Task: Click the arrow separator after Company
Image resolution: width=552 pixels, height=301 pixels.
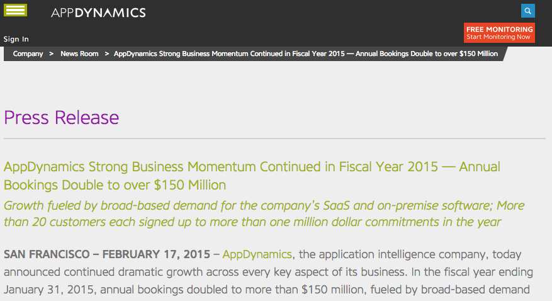Action: (x=52, y=54)
